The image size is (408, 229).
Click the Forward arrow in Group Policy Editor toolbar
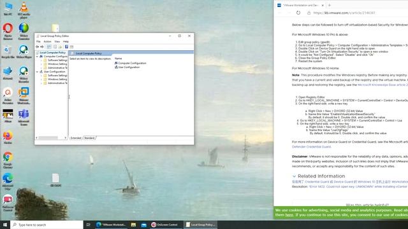(x=42, y=46)
